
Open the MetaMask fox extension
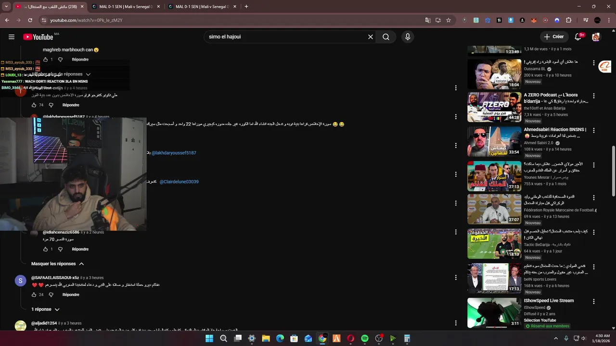click(x=534, y=20)
